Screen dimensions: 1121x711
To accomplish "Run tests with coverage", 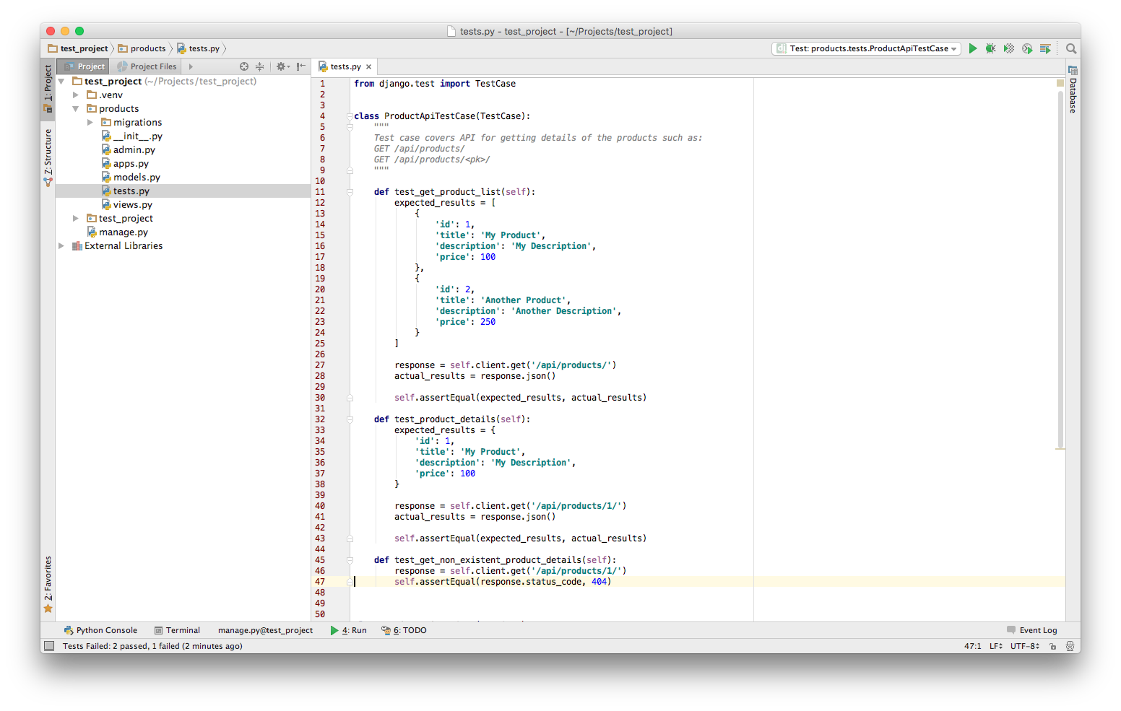I will [x=1009, y=48].
